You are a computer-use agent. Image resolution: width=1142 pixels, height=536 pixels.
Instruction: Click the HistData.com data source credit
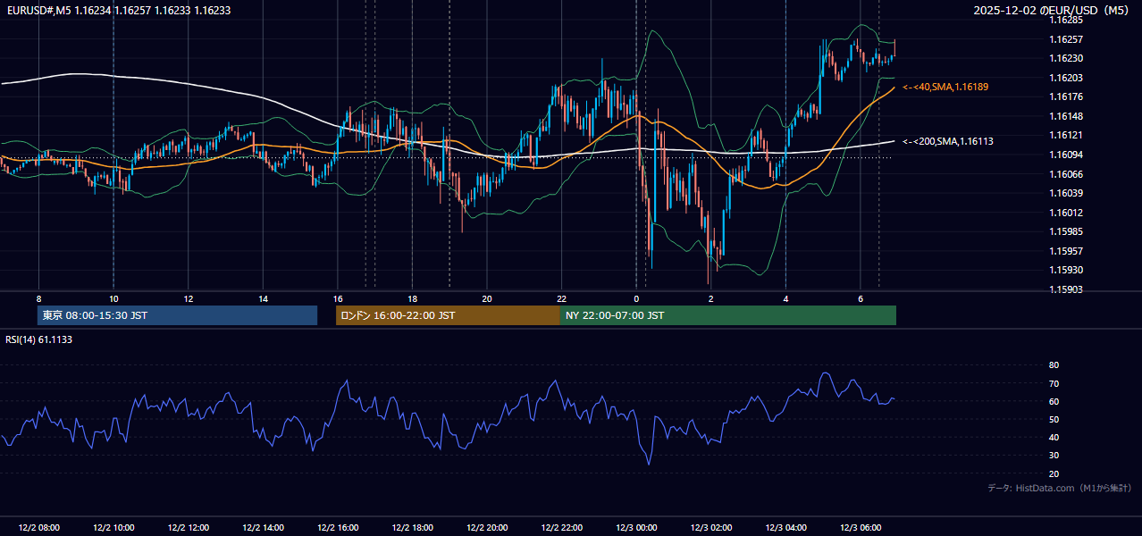[x=1060, y=488]
